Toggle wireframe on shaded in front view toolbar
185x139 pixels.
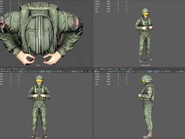click(46, 71)
